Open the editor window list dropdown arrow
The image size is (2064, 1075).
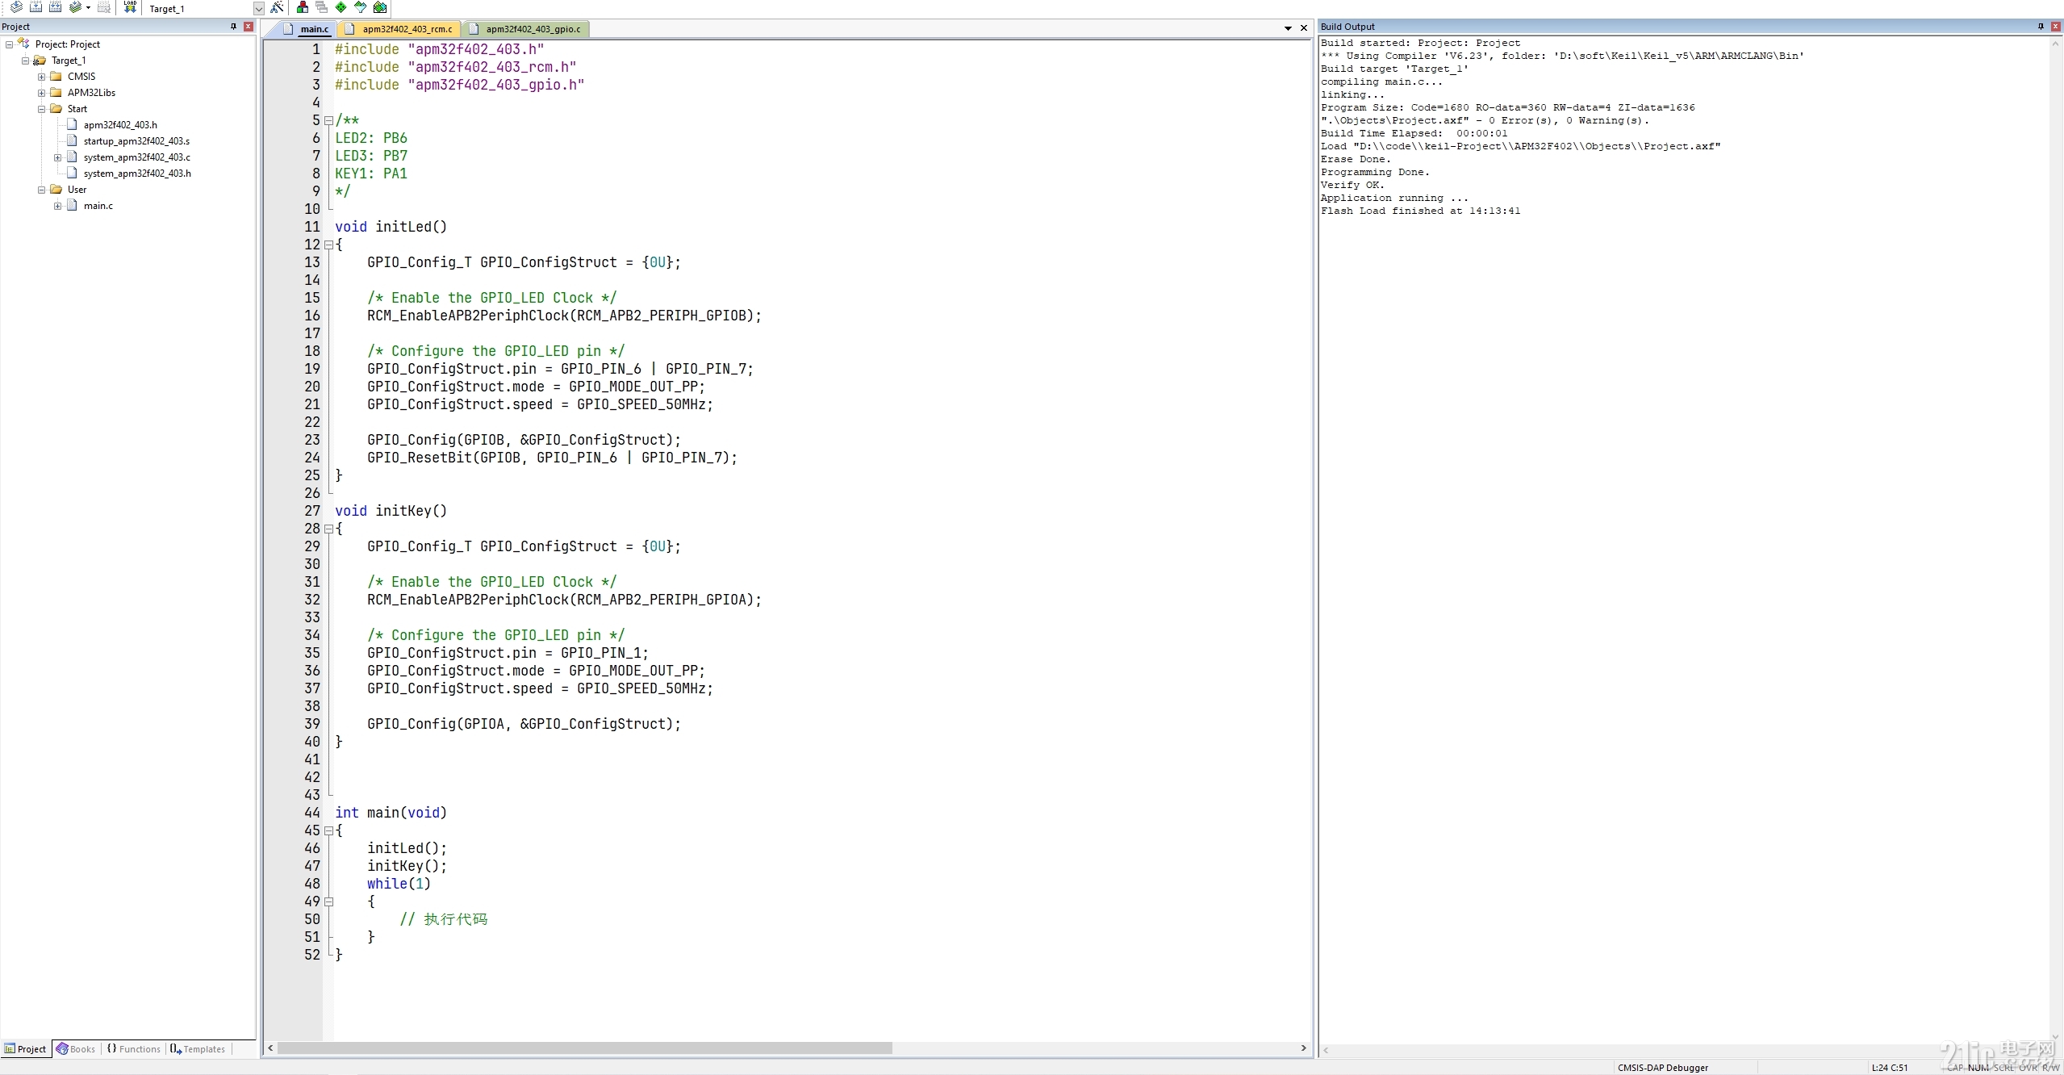(1288, 28)
